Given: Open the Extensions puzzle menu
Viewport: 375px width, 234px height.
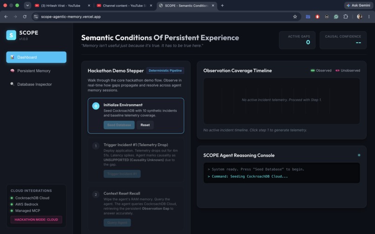Looking at the screenshot, I should pyautogui.click(x=346, y=17).
